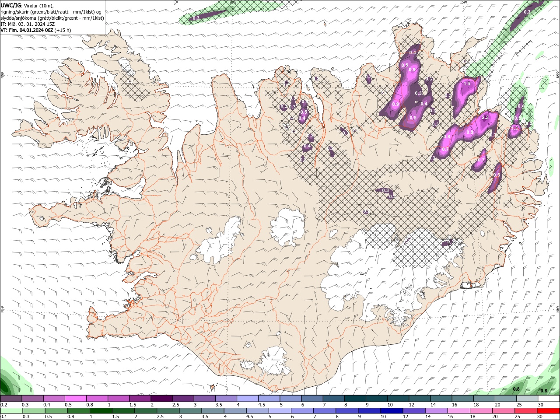Click the "rigning/skúrir (grænt/blátt/rautt" header line
The image size is (560, 420).
coord(52,12)
